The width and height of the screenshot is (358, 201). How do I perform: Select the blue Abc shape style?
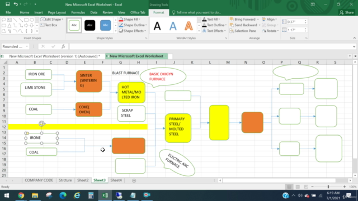click(x=105, y=25)
